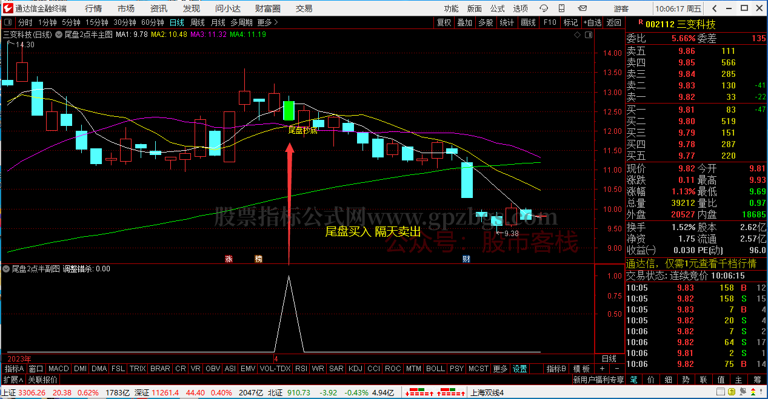Open the 指标B indicator group
The width and height of the screenshot is (768, 399).
pyautogui.click(x=556, y=369)
